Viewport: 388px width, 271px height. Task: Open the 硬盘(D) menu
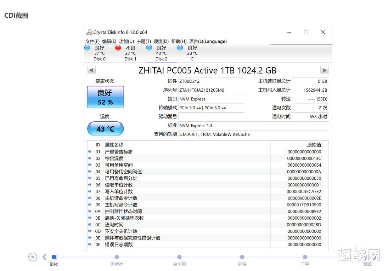[161, 41]
